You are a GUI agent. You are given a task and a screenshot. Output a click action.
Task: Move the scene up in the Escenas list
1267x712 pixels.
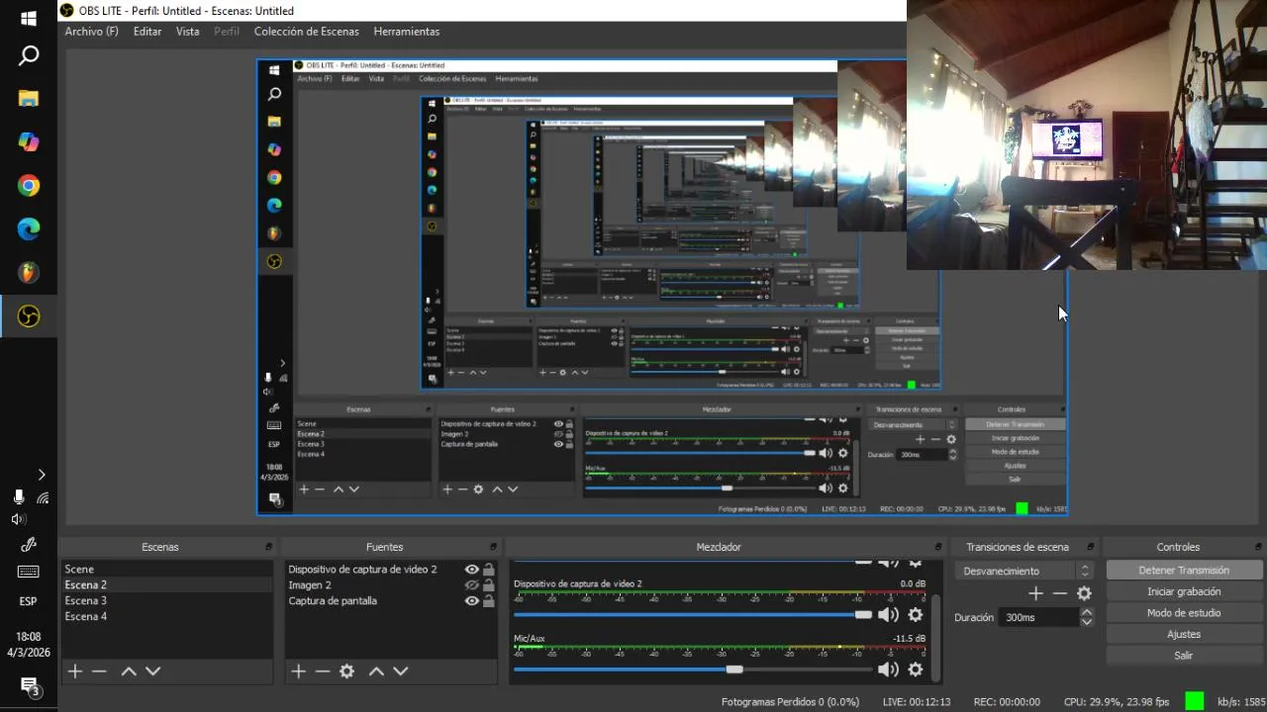[x=129, y=671]
